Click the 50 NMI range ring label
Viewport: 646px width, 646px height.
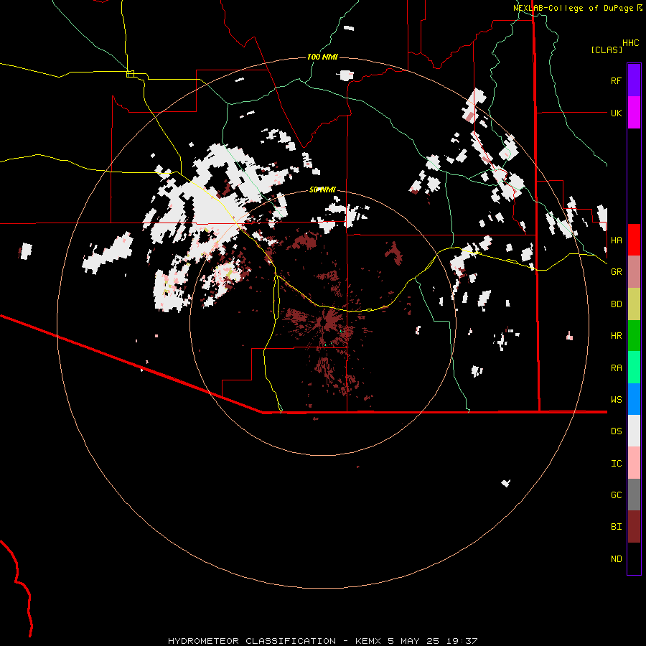click(x=322, y=189)
